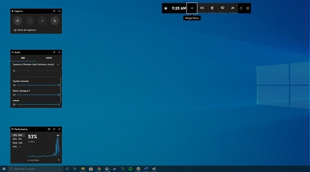Close the Capture widget
This screenshot has height=172, width=310.
point(59,11)
